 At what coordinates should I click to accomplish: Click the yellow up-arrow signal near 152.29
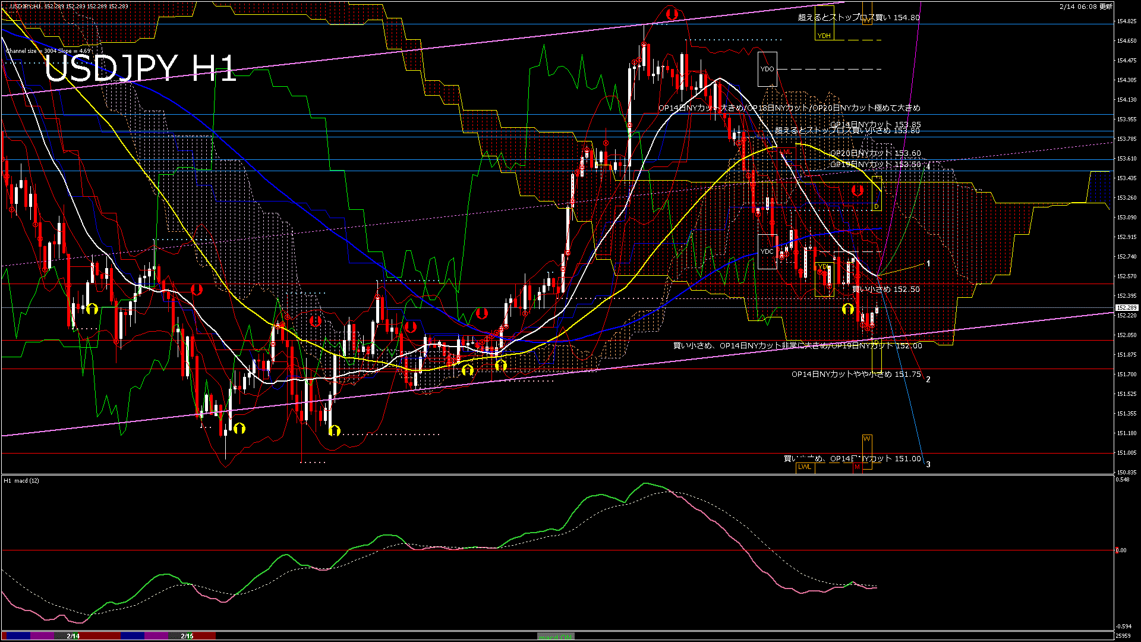pyautogui.click(x=848, y=309)
